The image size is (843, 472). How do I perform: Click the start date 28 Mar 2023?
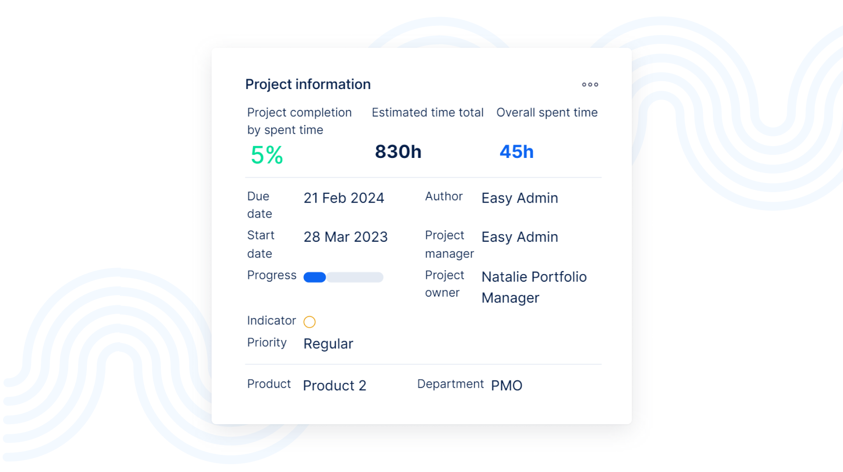[x=346, y=237]
